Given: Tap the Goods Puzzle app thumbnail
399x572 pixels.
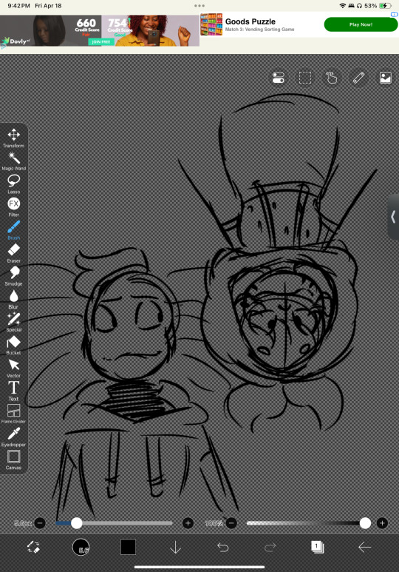Looking at the screenshot, I should point(211,24).
